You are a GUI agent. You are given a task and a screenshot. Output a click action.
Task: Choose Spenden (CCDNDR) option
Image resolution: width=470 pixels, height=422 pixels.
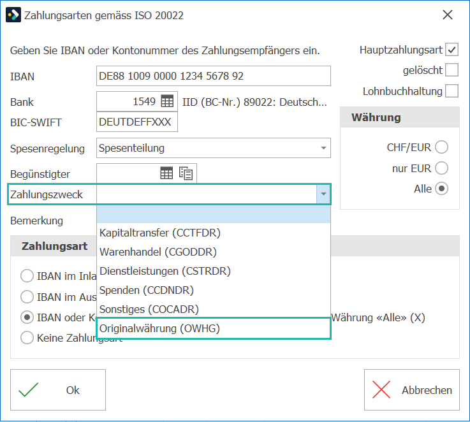[214, 290]
